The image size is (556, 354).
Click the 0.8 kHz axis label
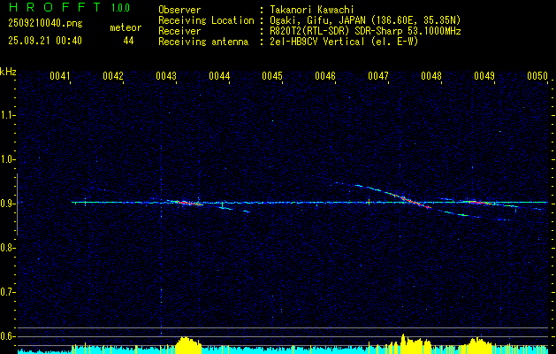click(6, 248)
